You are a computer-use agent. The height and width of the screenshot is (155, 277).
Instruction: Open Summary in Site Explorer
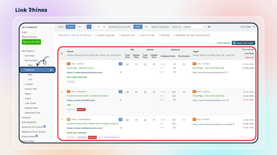30,55
